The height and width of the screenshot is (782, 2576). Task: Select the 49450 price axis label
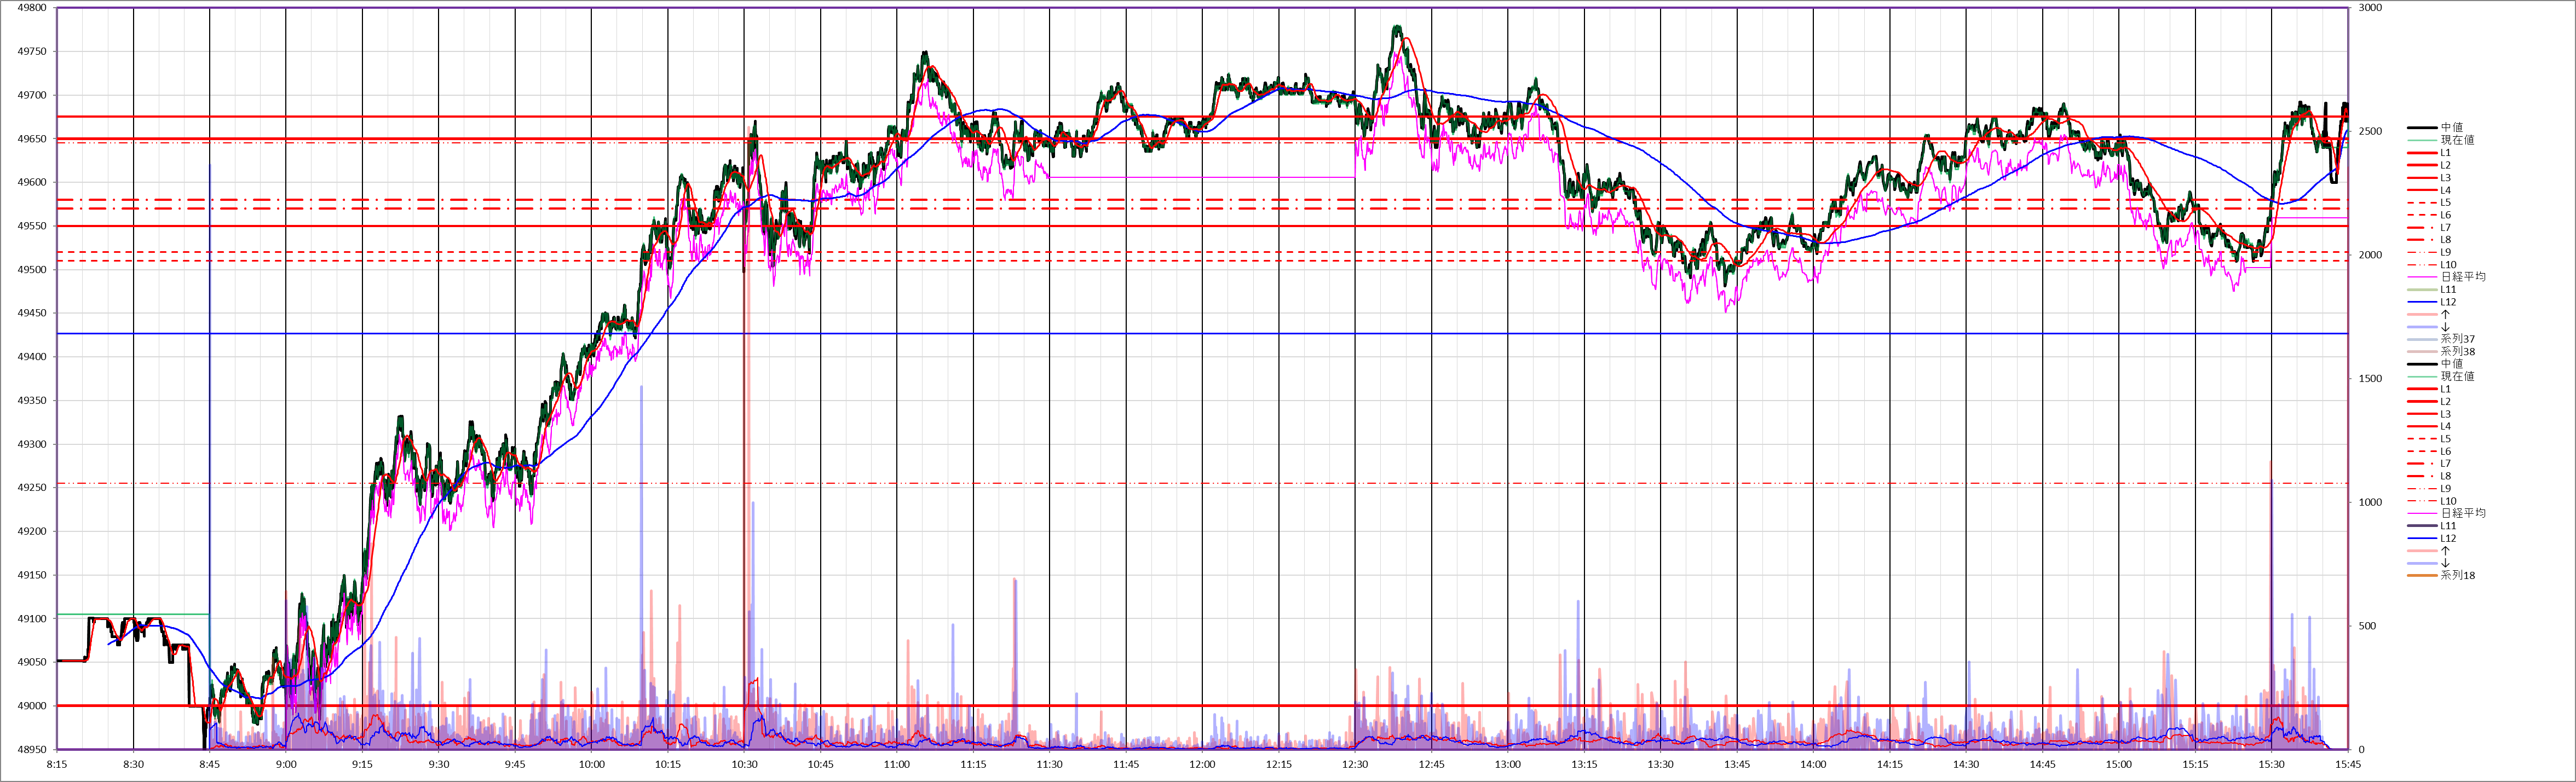pyautogui.click(x=32, y=313)
